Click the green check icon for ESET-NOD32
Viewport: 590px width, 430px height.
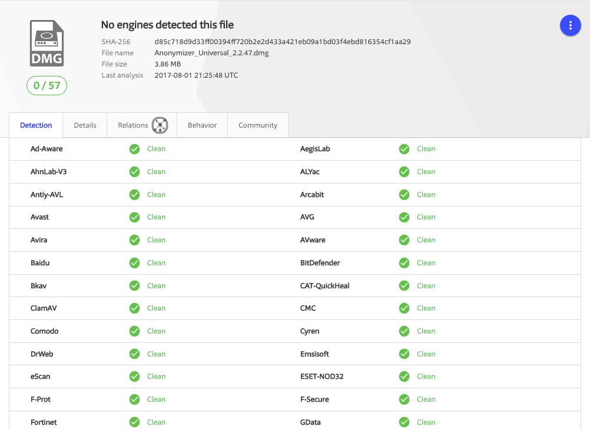pos(404,376)
